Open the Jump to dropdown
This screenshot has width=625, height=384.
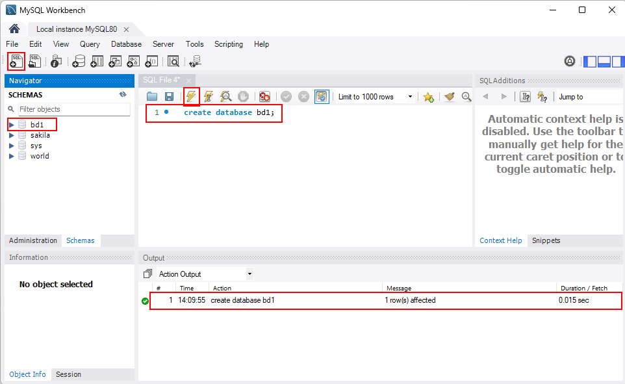coord(590,97)
